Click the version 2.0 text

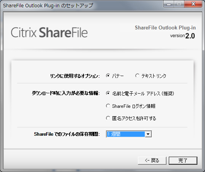coord(183,36)
